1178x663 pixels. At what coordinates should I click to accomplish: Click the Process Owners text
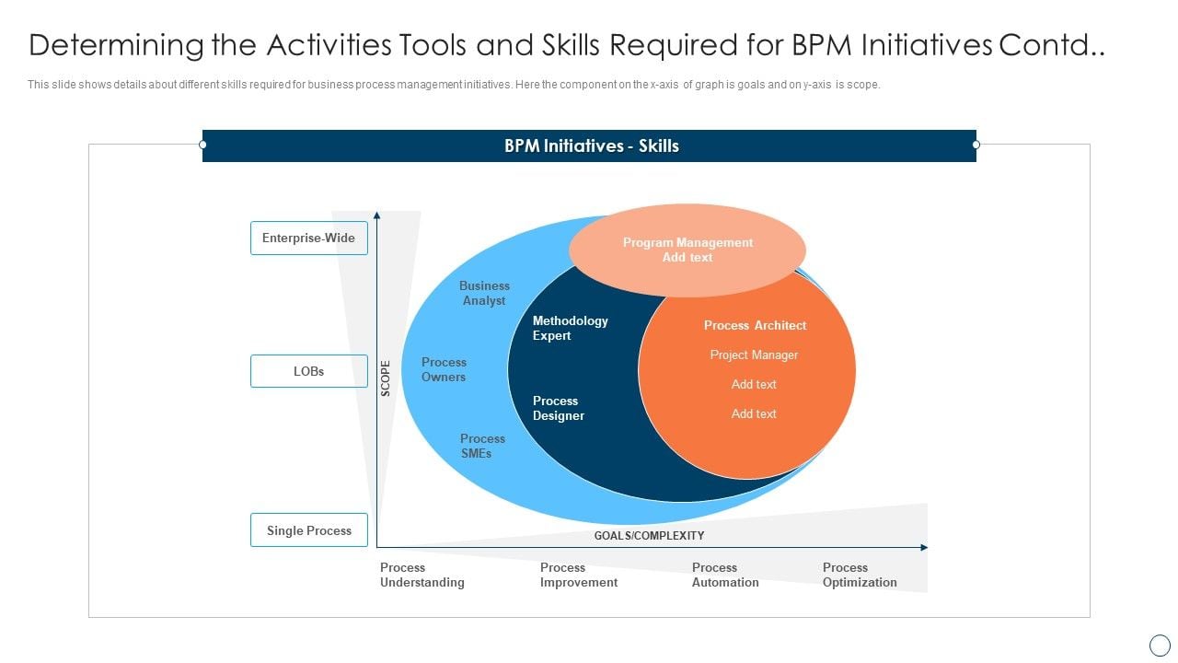tap(444, 369)
